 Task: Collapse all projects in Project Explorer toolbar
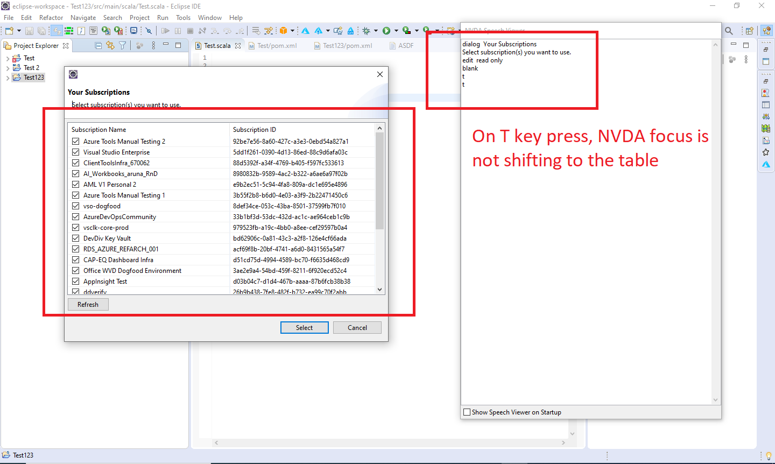(98, 45)
